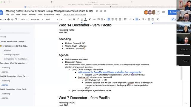191x107 pixels.
Task: Toggle bold formatting
Action: [x=74, y=19]
